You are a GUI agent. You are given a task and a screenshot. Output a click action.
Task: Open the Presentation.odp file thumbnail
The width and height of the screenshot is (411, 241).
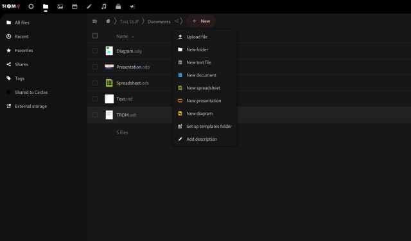[x=109, y=67]
